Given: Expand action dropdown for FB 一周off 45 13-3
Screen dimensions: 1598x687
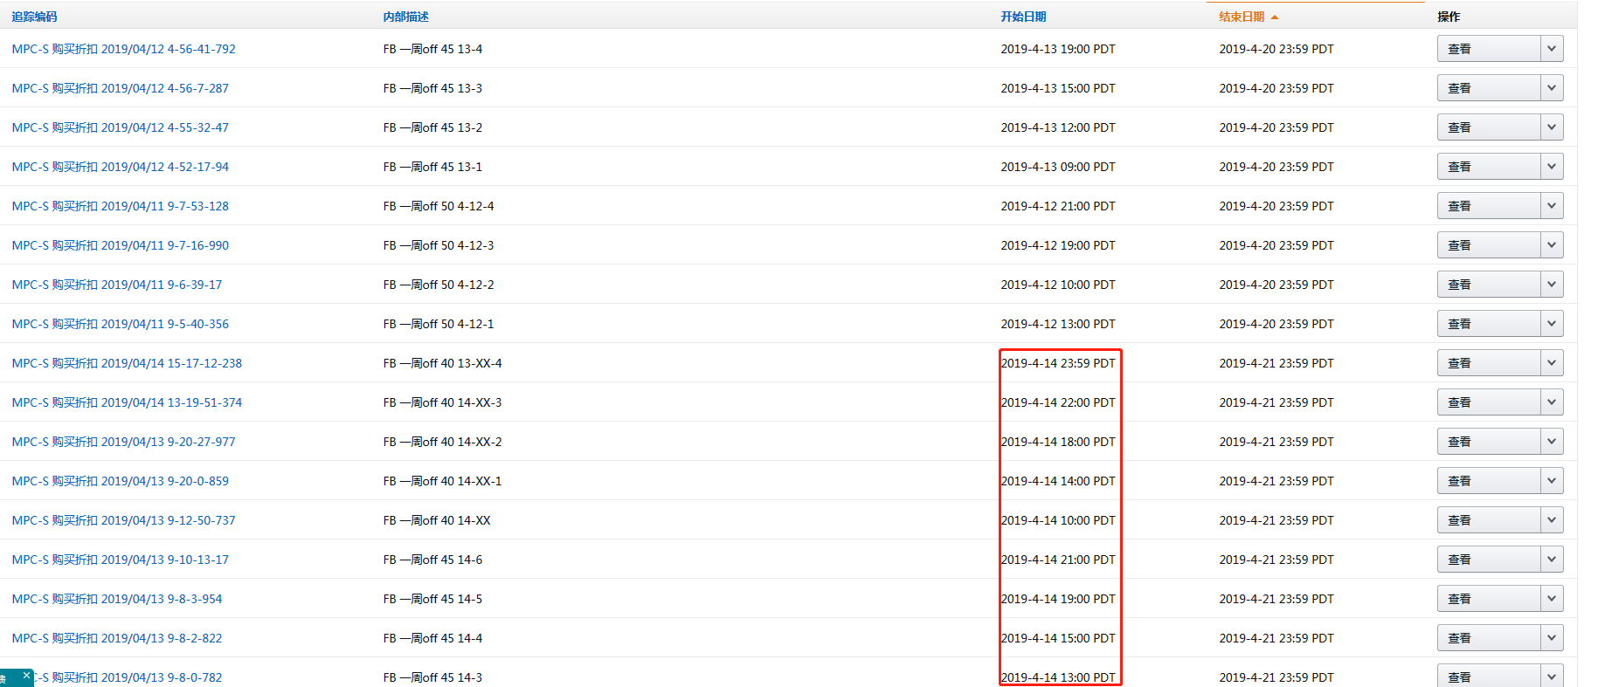Looking at the screenshot, I should (x=1552, y=88).
